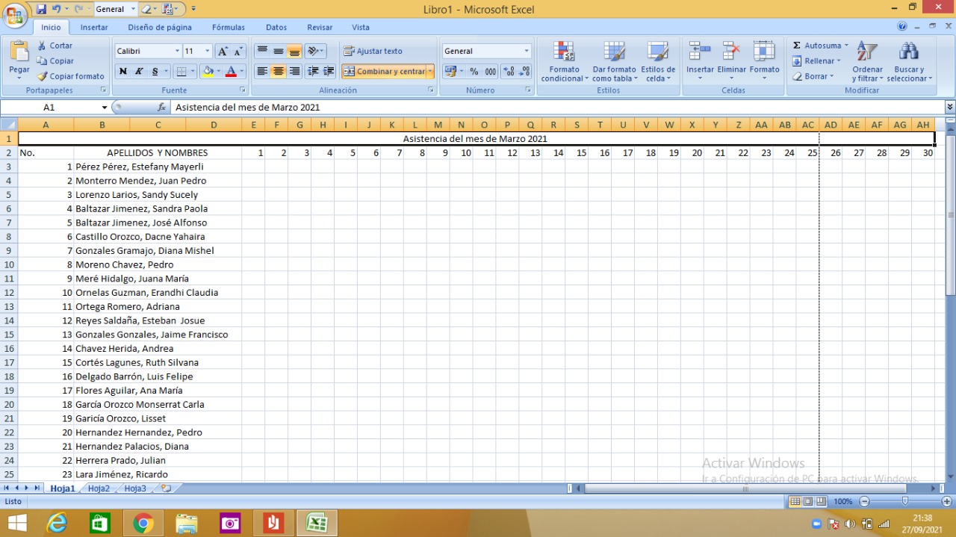956x537 pixels.
Task: Apply the yellow fill color bucket
Action: 208,72
